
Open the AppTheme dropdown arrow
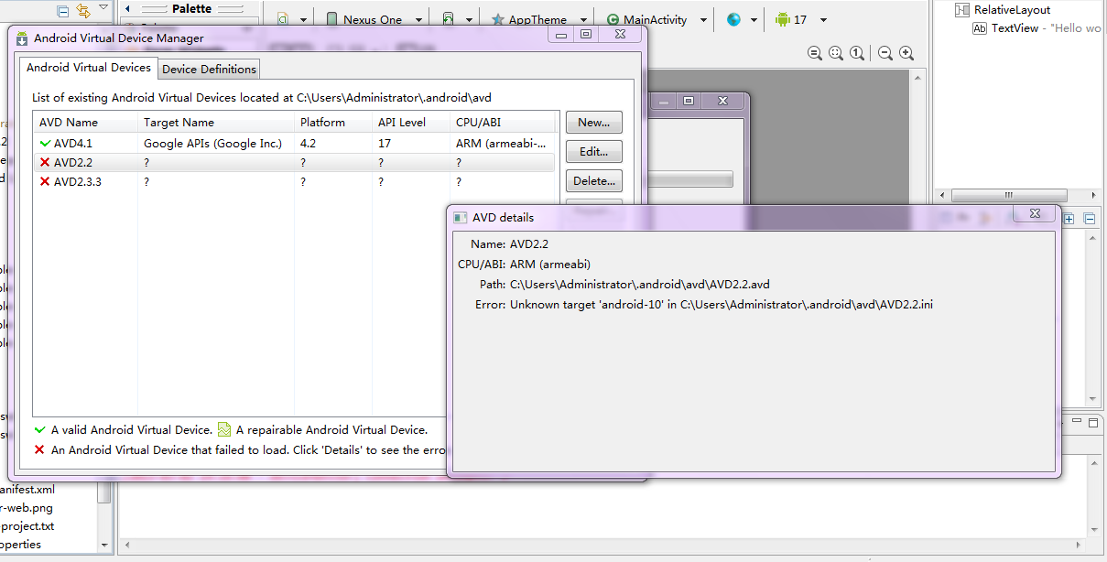(x=583, y=20)
